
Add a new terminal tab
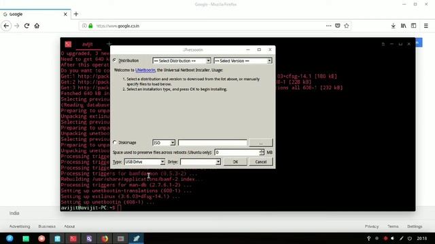coord(109,43)
